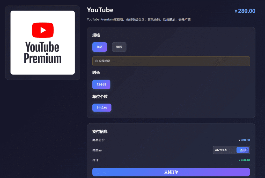265x178 pixels.
Task: Click the 查询 coupon check button
Action: click(x=242, y=150)
